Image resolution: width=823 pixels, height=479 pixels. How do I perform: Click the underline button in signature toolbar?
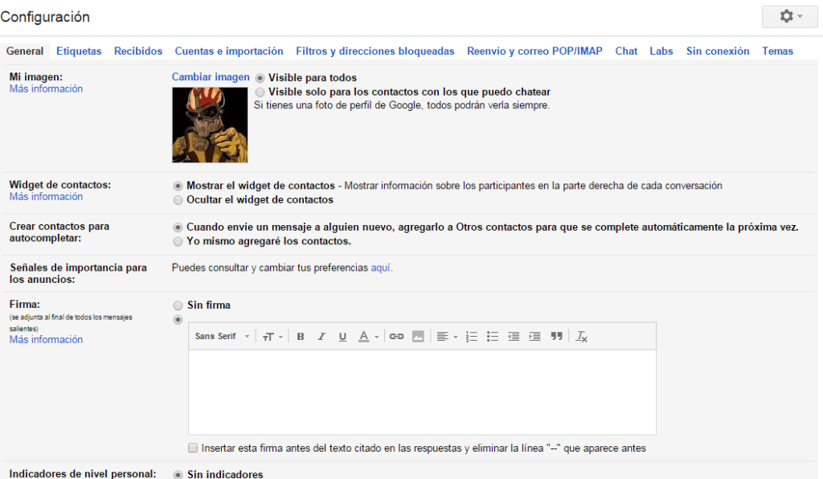pyautogui.click(x=342, y=337)
